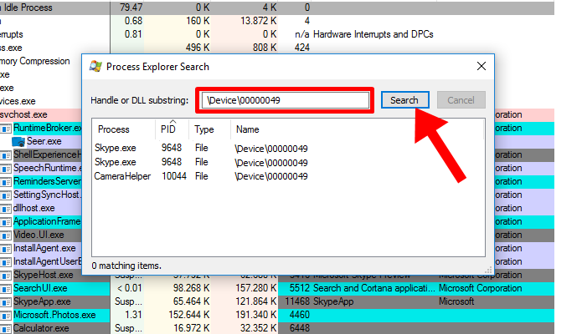Image resolution: width=582 pixels, height=334 pixels.
Task: Click the InstallAgentUserBroker process icon
Action: [6, 262]
